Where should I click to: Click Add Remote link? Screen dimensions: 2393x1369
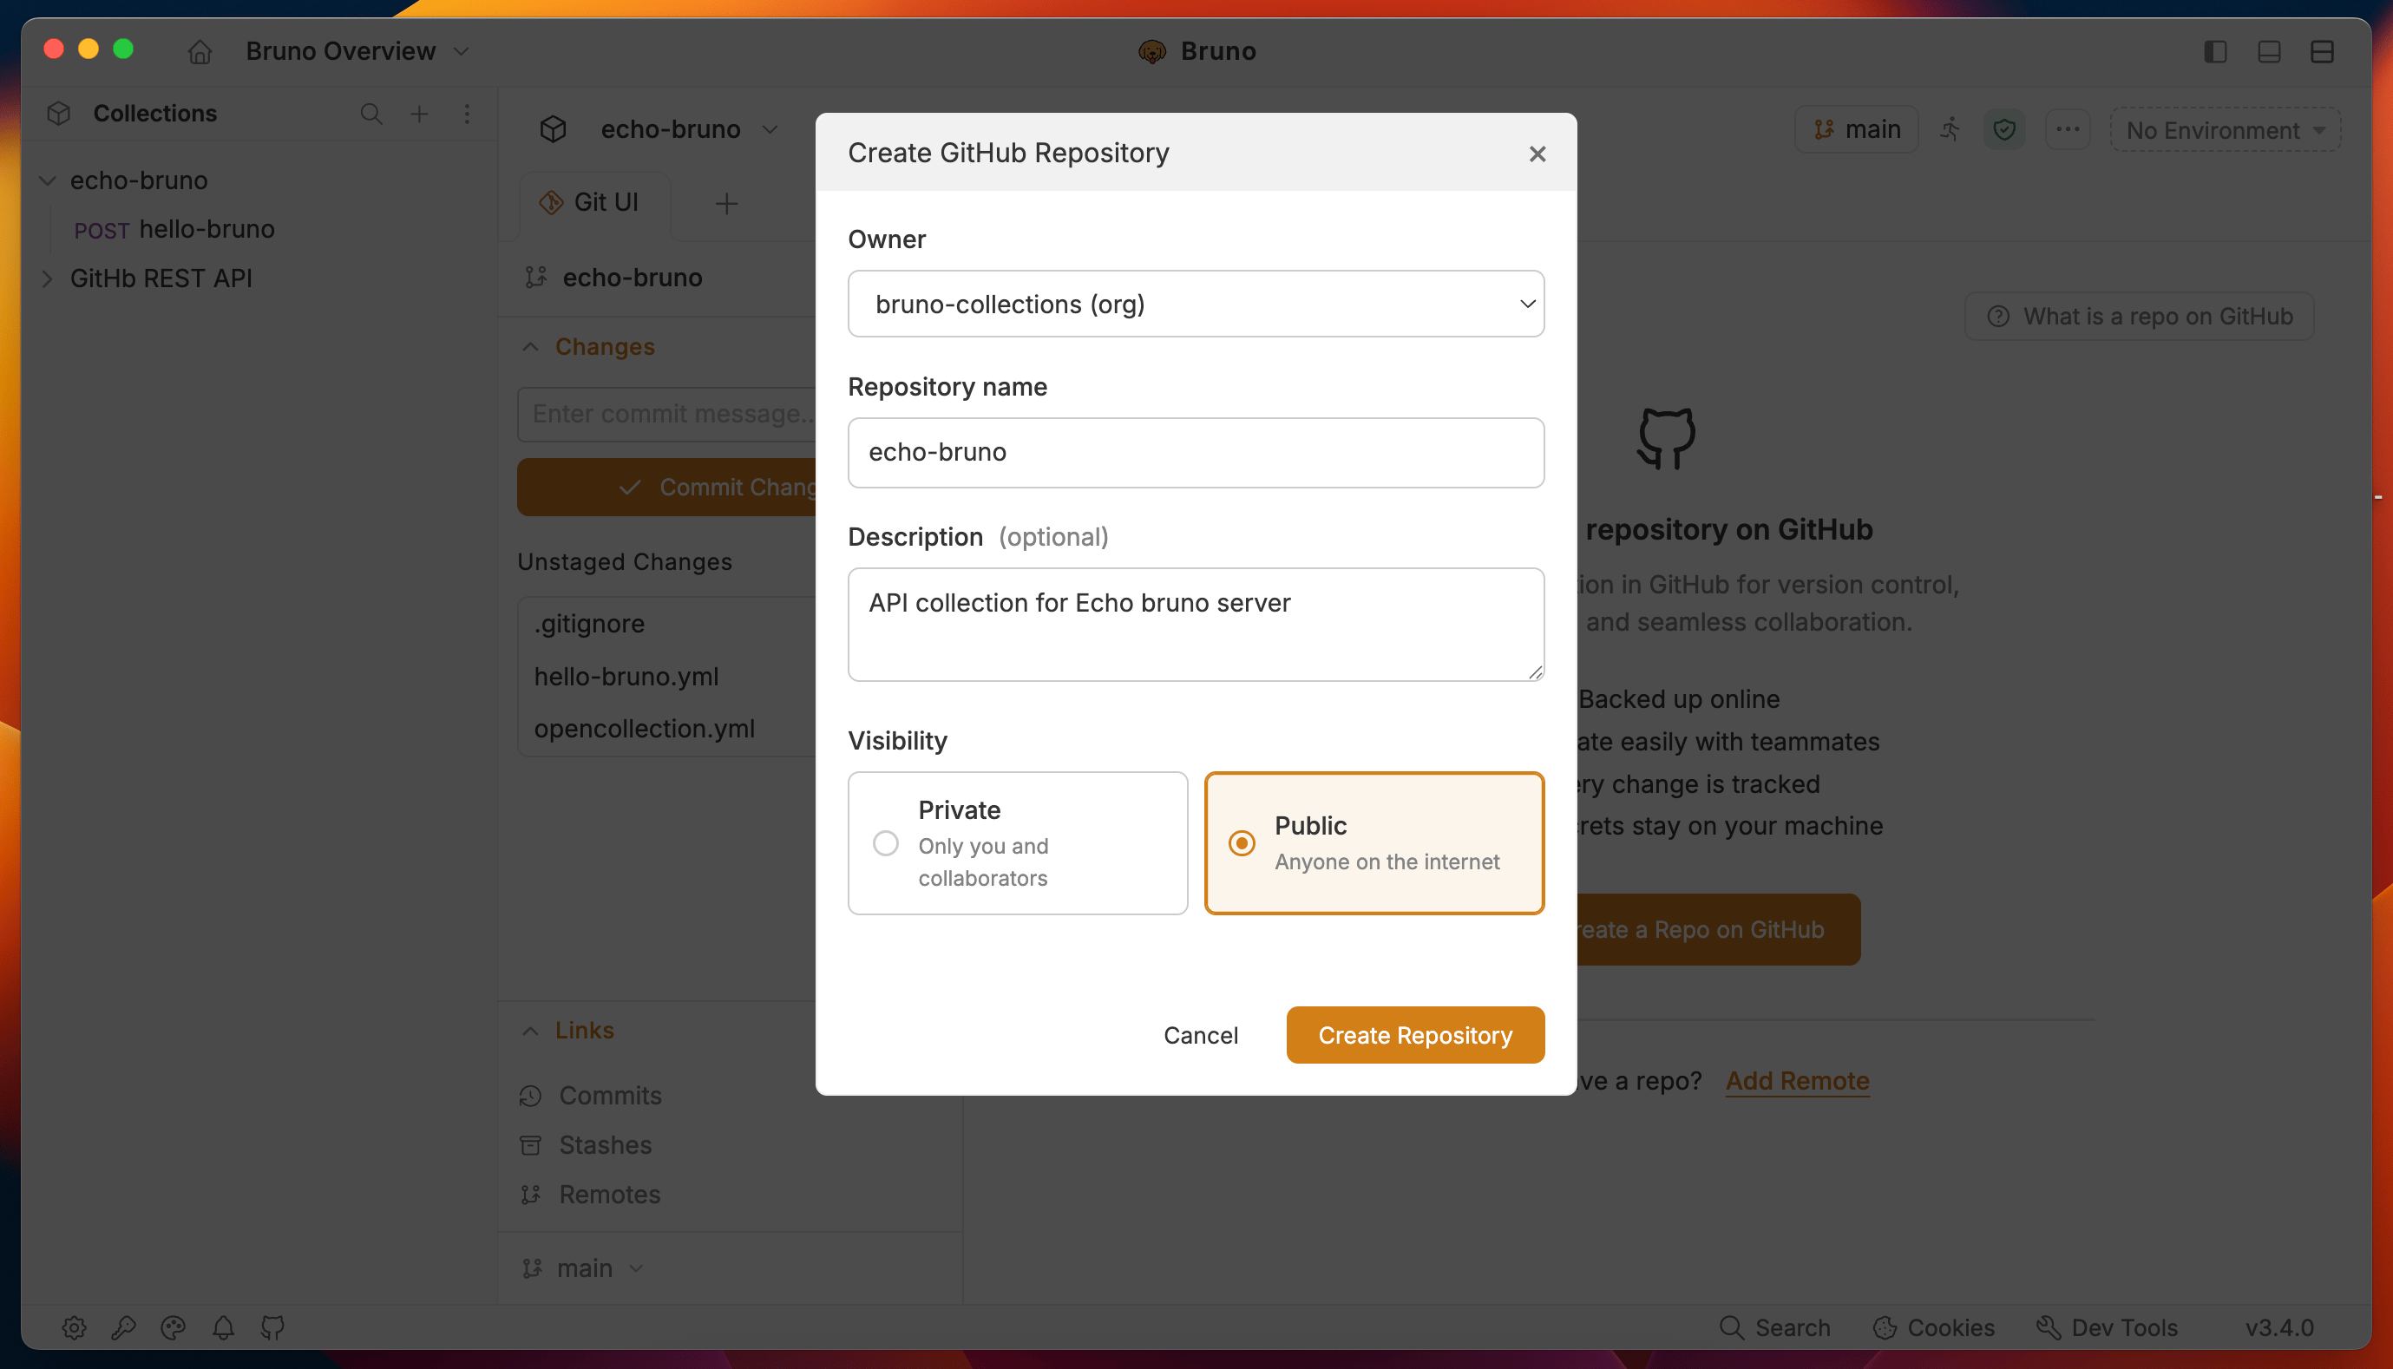click(x=1797, y=1081)
